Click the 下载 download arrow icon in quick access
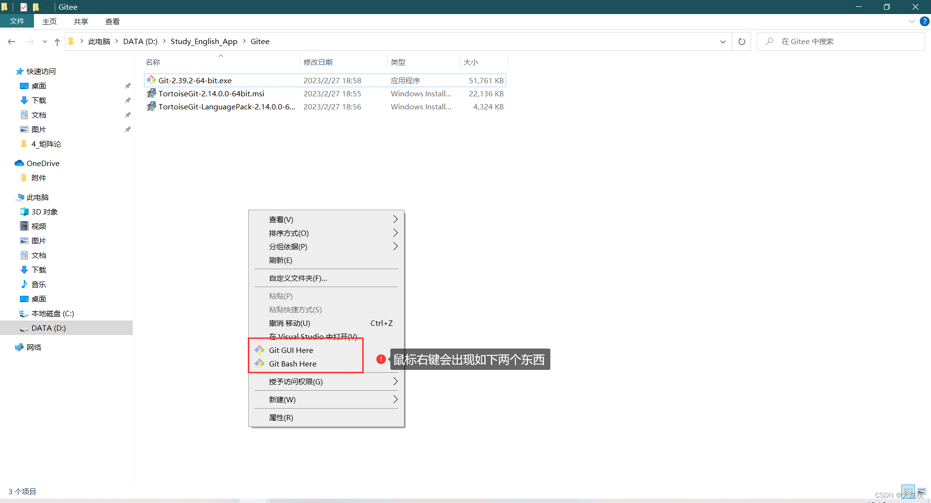Image resolution: width=931 pixels, height=503 pixels. click(24, 100)
